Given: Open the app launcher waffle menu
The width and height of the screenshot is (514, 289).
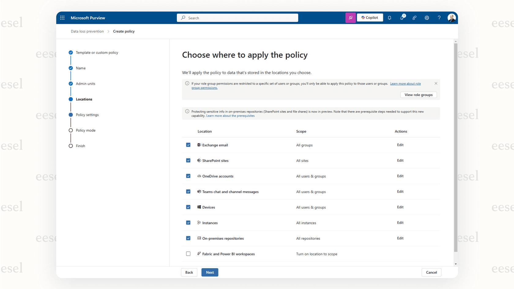Looking at the screenshot, I should [62, 17].
